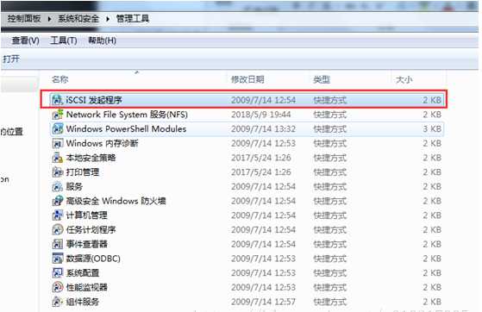Click the Windows 内存诊断 name
The height and width of the screenshot is (312, 482).
point(102,143)
